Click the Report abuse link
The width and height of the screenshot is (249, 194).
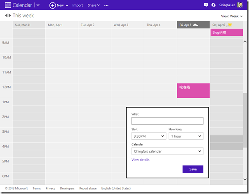(88, 188)
